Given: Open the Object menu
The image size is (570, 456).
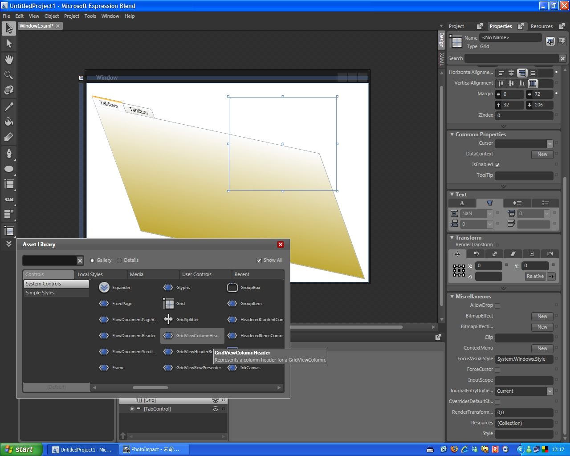Looking at the screenshot, I should click(x=52, y=16).
